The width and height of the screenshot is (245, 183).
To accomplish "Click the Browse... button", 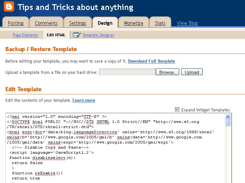I will 167,72.
